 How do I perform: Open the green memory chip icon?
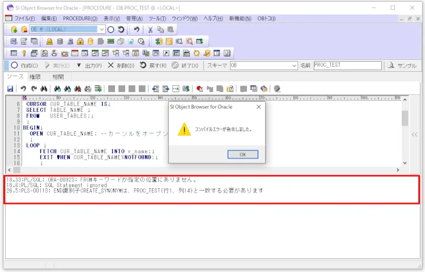(x=110, y=41)
